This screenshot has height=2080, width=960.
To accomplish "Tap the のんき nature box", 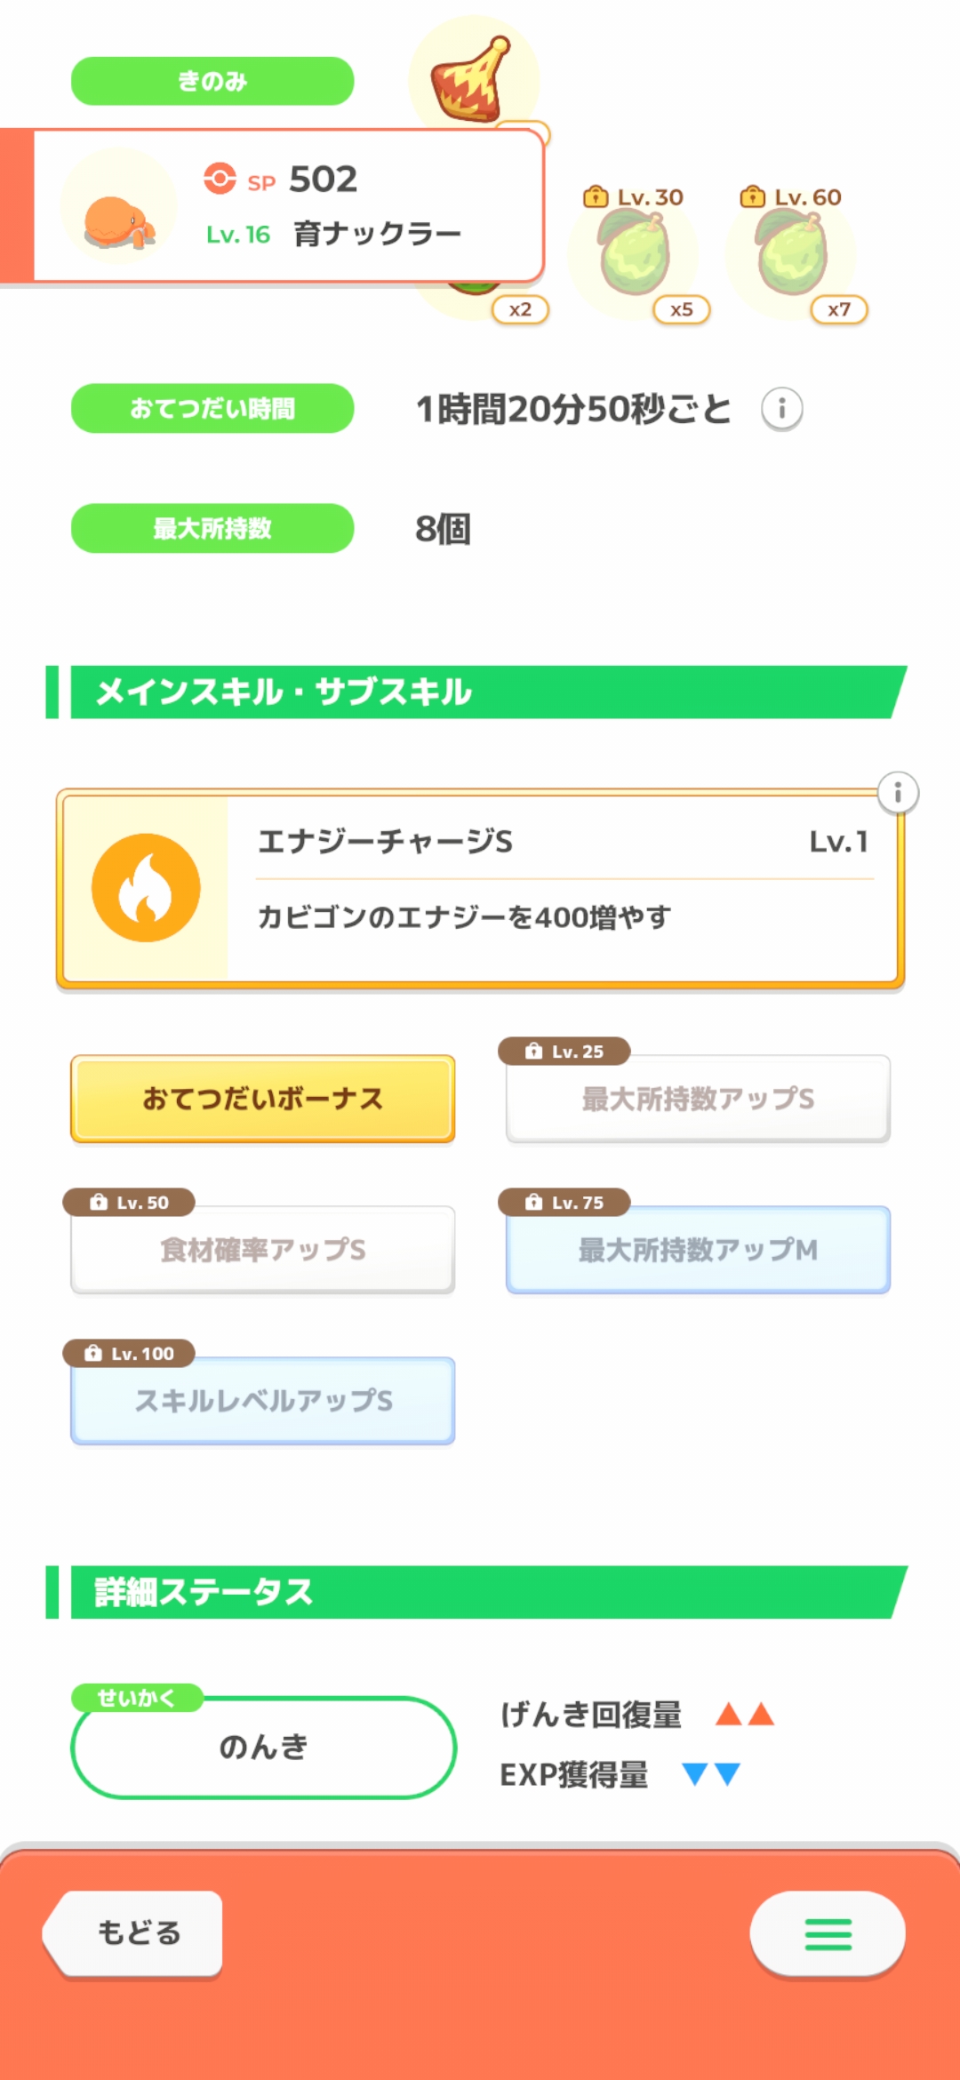I will pyautogui.click(x=263, y=1748).
